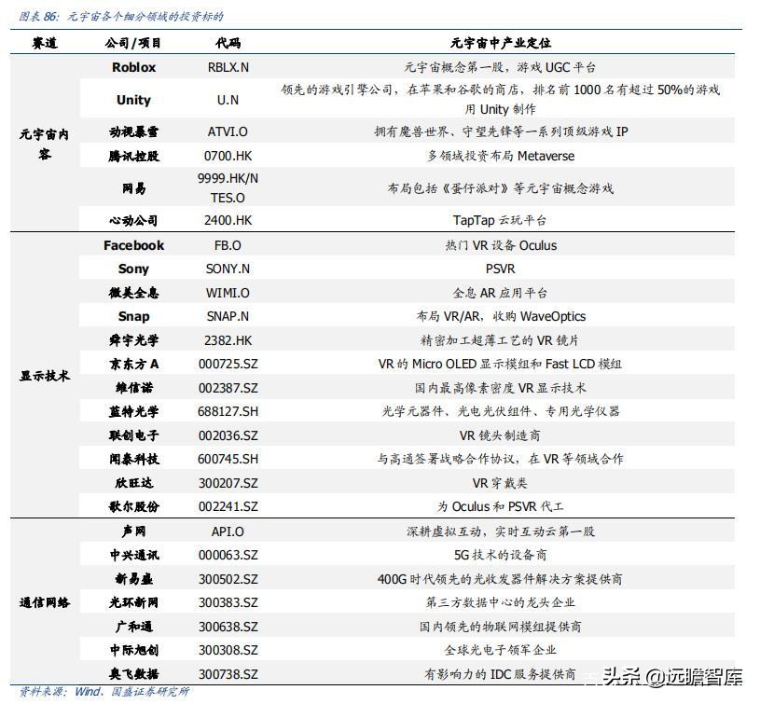Click the 002241.SZ code cell
The height and width of the screenshot is (704, 760).
tap(228, 507)
